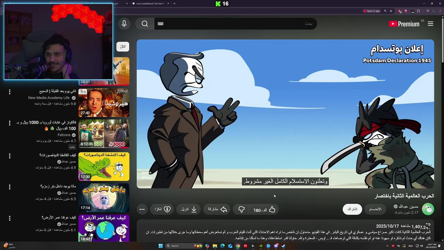This screenshot has height=250, width=444.
Task: Open Microsoft Edge from the taskbar
Action: click(222, 246)
